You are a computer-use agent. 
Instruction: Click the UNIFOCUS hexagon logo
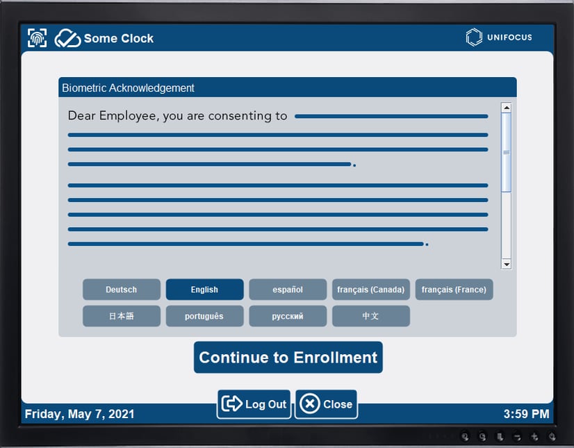(x=474, y=38)
